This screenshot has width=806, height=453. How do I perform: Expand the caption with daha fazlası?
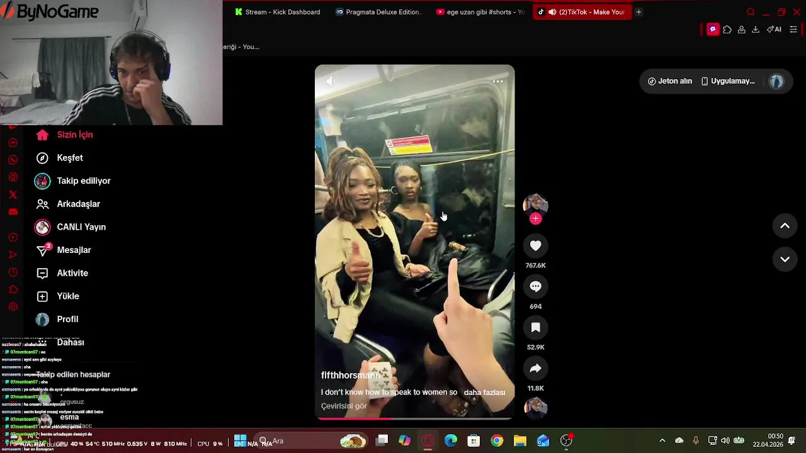click(x=484, y=393)
